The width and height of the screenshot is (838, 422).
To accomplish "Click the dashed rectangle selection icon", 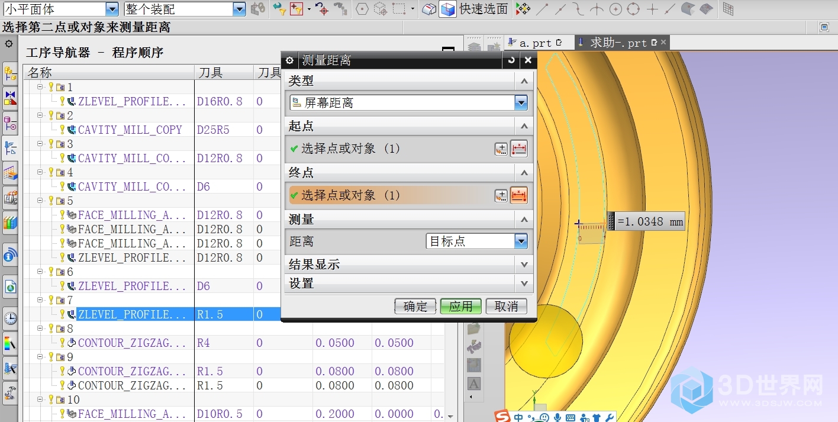I will [x=399, y=9].
